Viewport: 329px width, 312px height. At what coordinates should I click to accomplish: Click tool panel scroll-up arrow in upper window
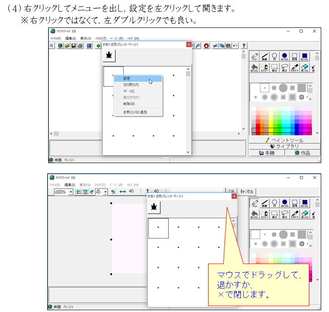317,53
